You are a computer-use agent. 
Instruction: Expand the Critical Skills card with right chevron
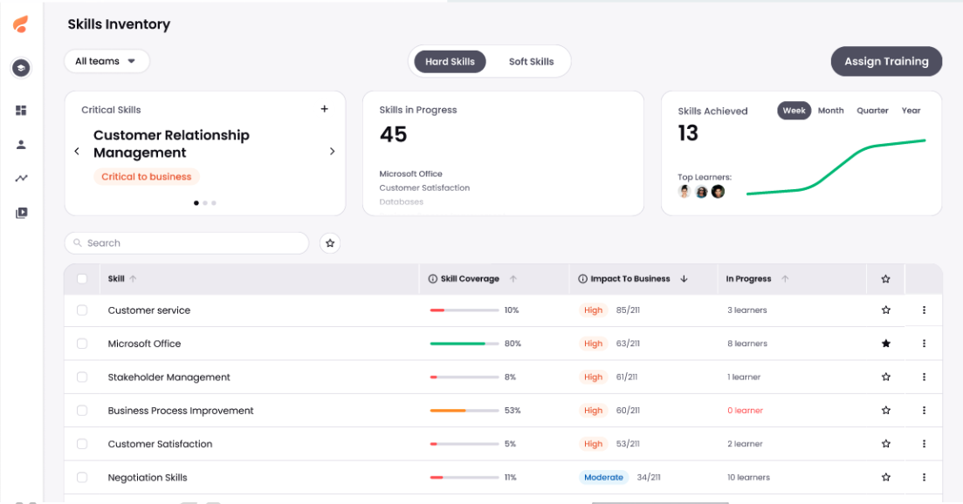tap(332, 151)
